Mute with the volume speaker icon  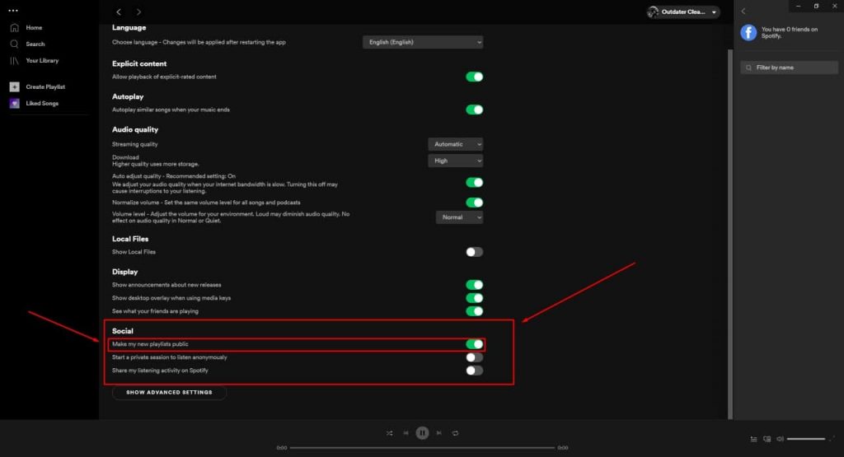click(780, 439)
